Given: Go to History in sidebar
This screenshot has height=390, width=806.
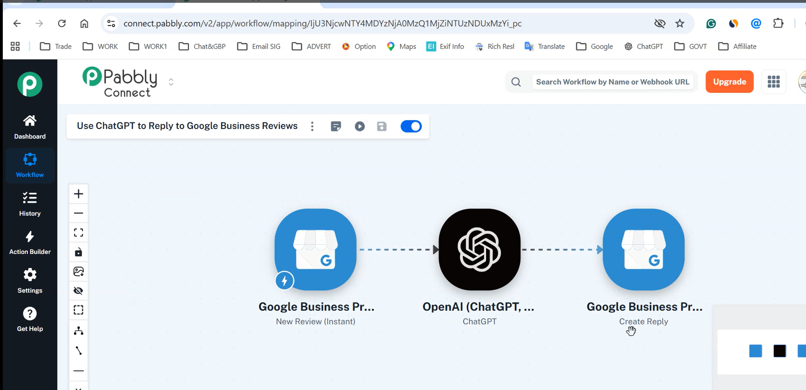Looking at the screenshot, I should [30, 204].
